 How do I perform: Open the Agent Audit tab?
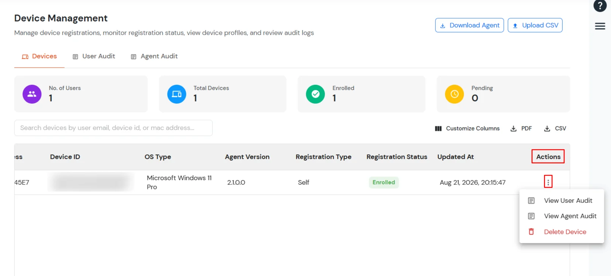pyautogui.click(x=154, y=56)
